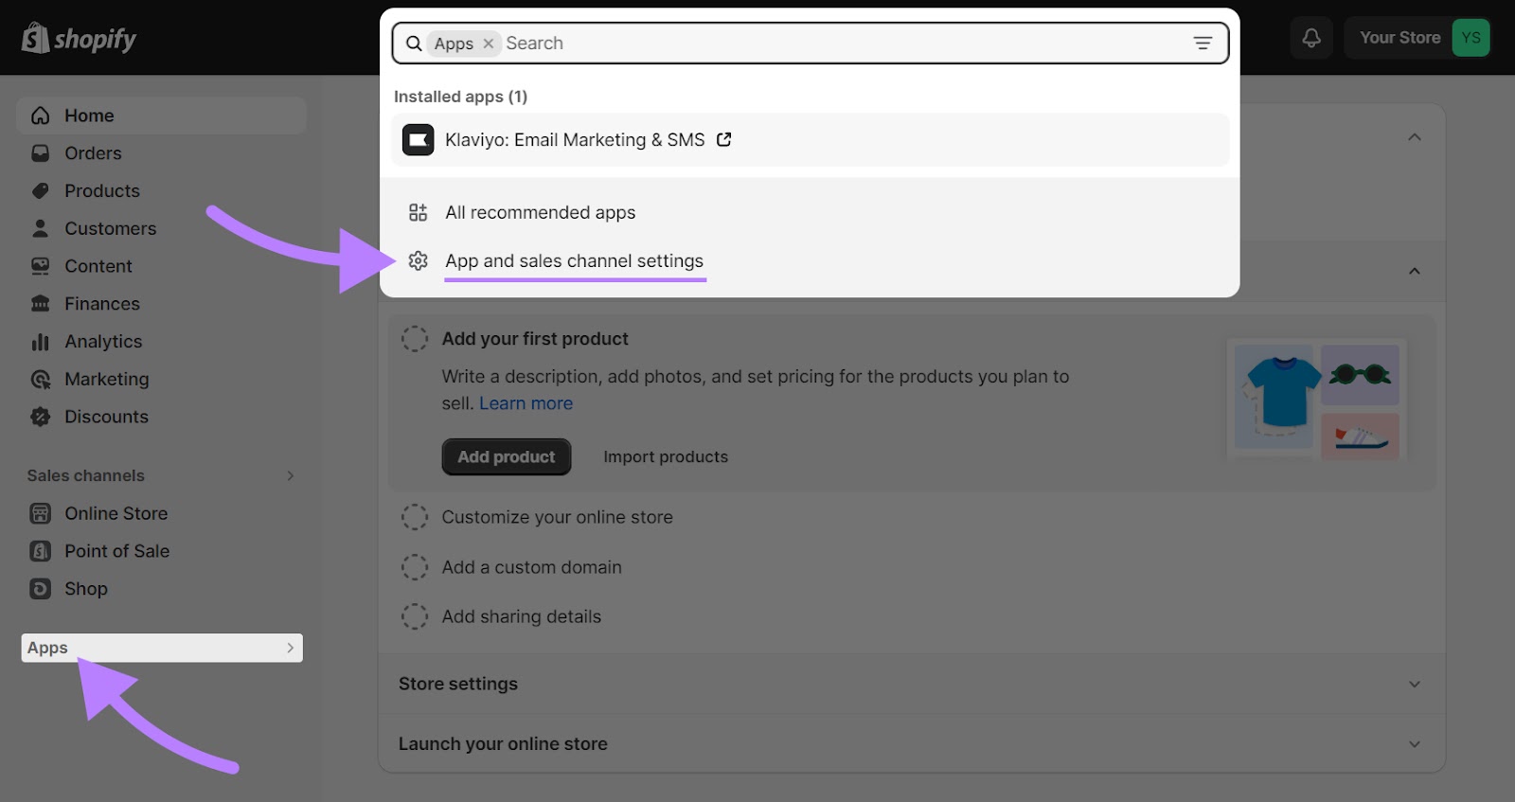The height and width of the screenshot is (802, 1515).
Task: Click the notifications bell icon
Action: 1311,38
